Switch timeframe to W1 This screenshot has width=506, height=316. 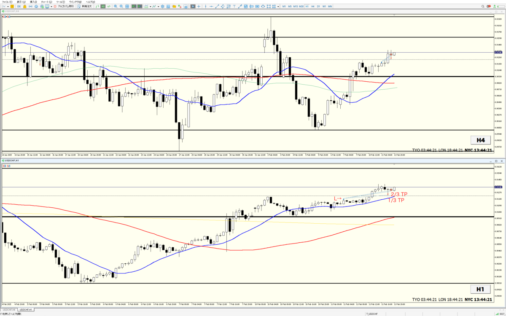coord(324,6)
